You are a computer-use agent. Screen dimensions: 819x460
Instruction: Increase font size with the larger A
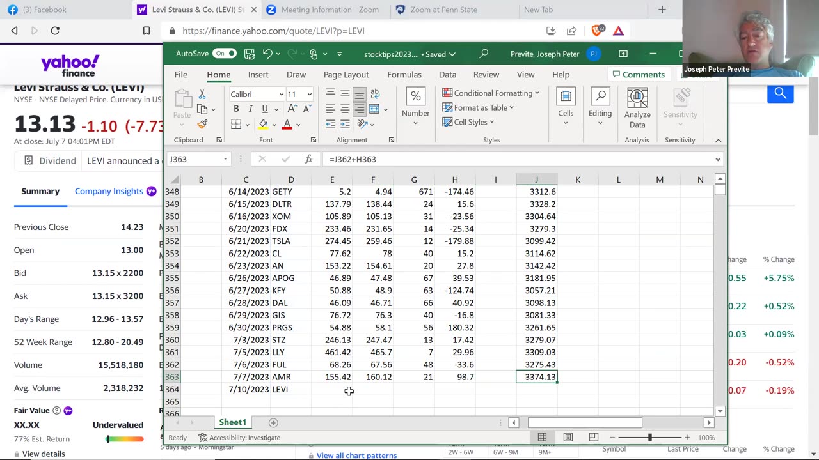coord(292,109)
